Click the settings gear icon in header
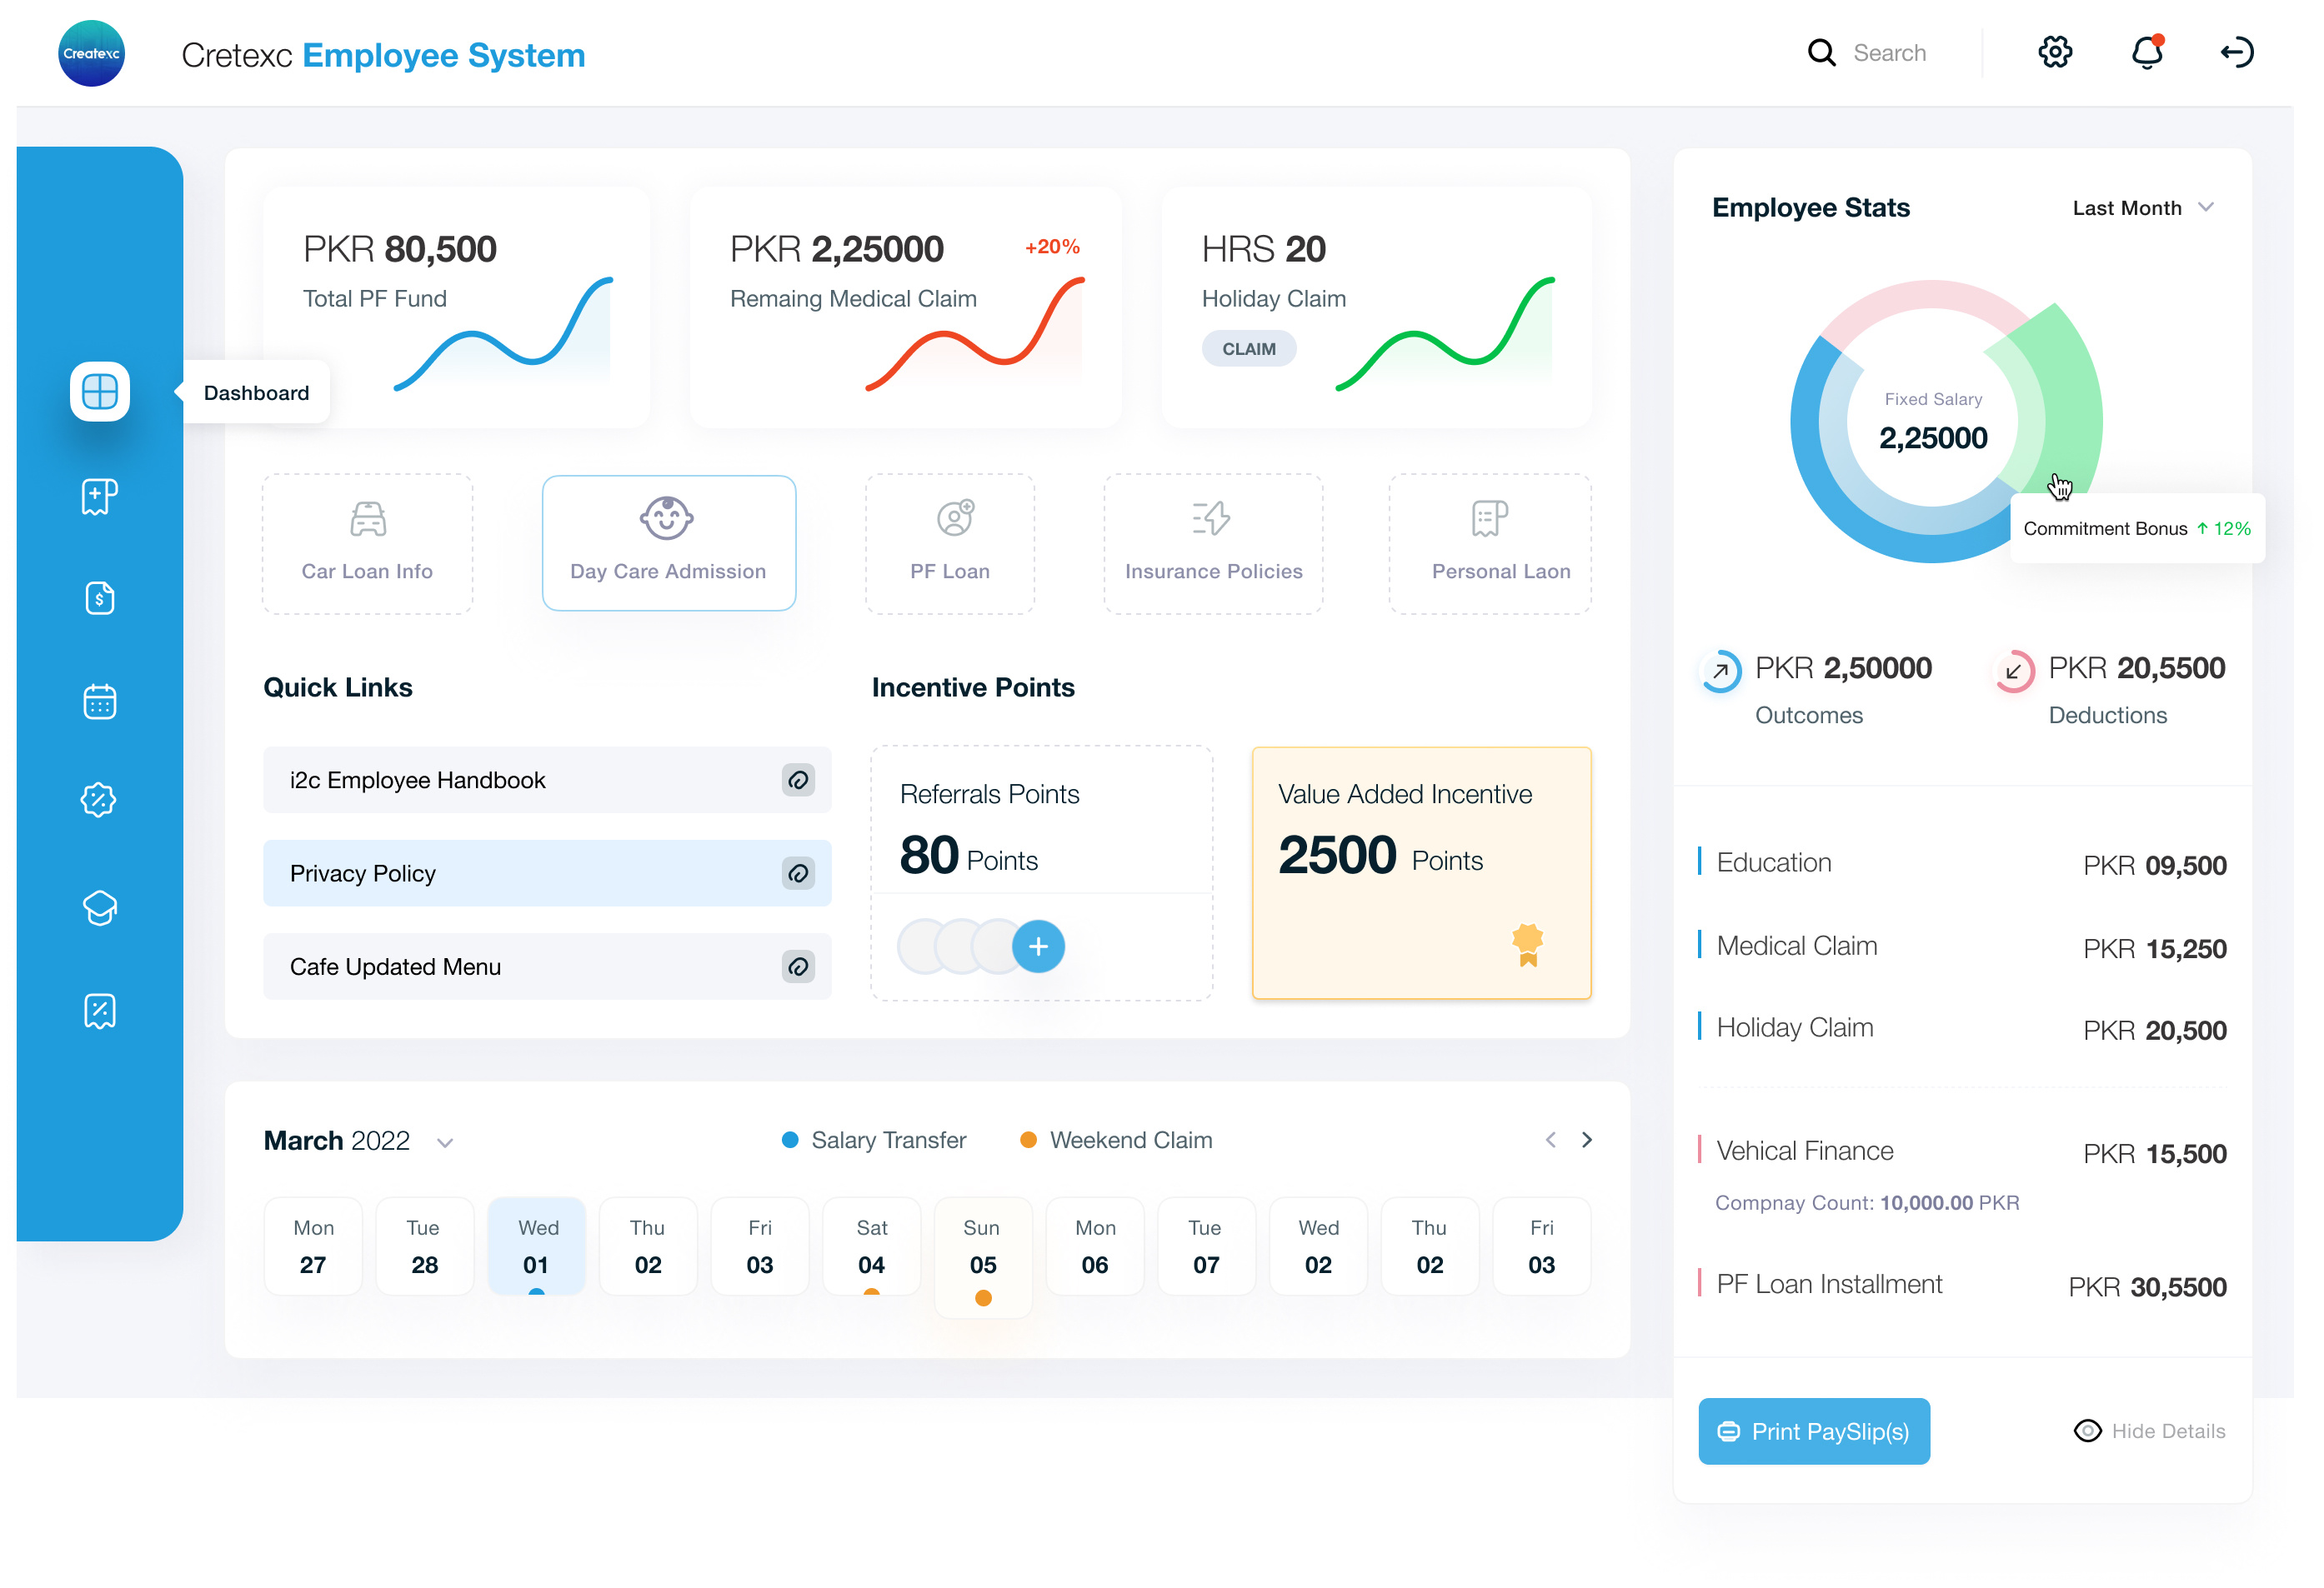This screenshot has height=1588, width=2324. [2054, 52]
